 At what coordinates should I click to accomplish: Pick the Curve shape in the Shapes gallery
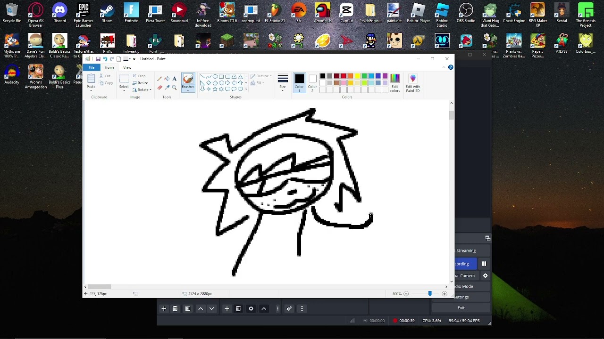point(209,77)
